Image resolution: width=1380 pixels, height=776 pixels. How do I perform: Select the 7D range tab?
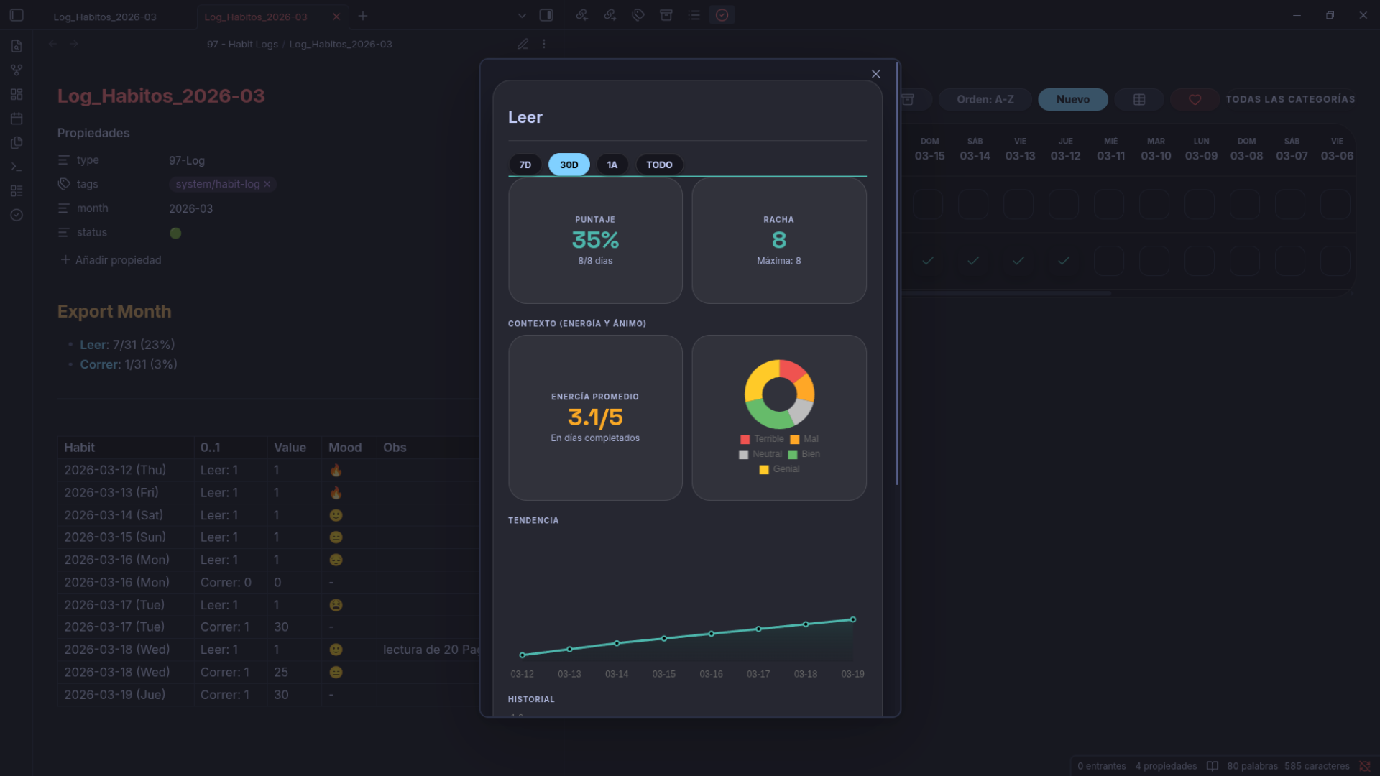[x=525, y=165]
